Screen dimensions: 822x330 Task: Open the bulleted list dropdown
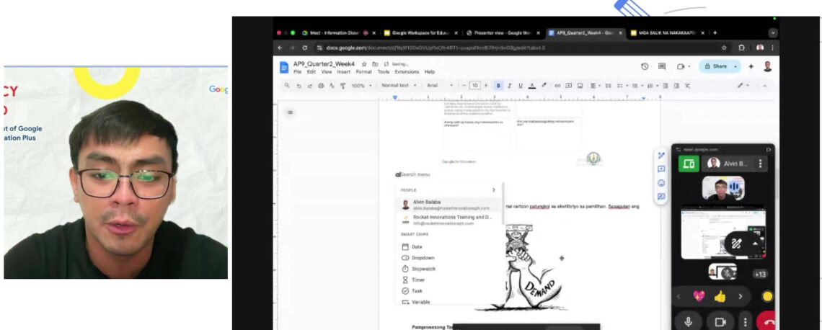pyautogui.click(x=637, y=85)
